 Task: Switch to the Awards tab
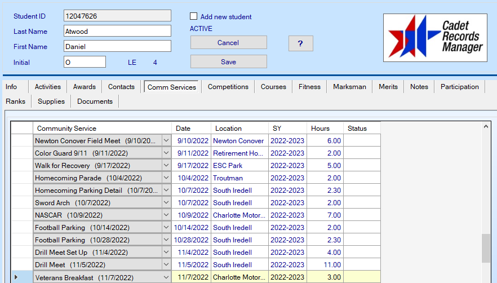tap(84, 87)
